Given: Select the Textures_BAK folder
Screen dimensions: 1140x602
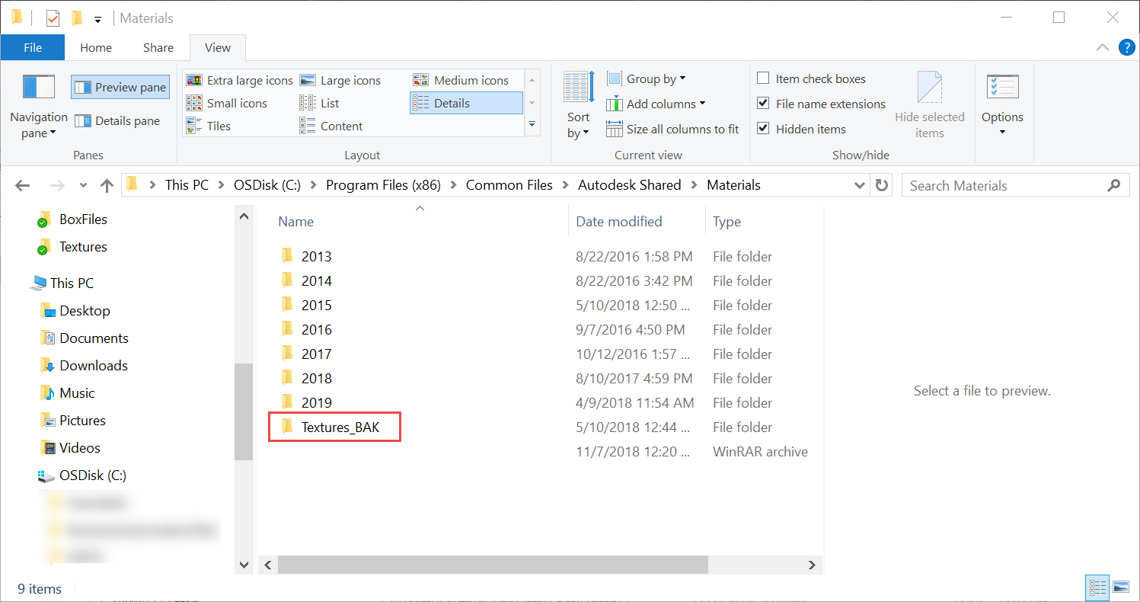Looking at the screenshot, I should coord(340,427).
